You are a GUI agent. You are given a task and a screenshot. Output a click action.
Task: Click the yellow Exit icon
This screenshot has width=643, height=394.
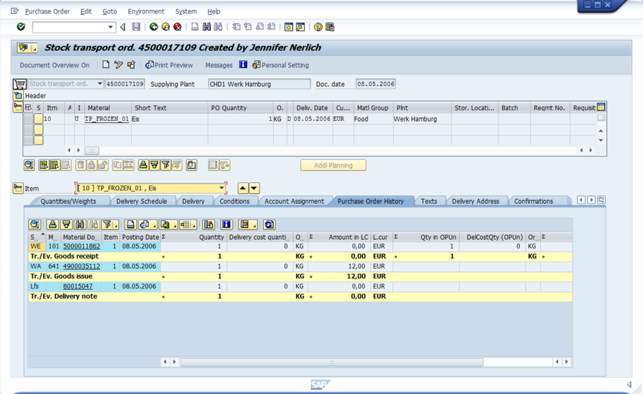click(x=166, y=27)
